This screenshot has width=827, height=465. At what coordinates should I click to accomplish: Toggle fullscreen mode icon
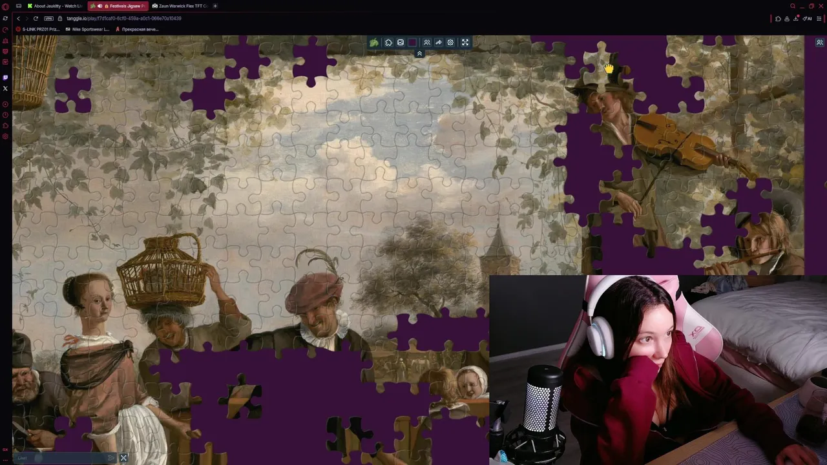click(465, 43)
